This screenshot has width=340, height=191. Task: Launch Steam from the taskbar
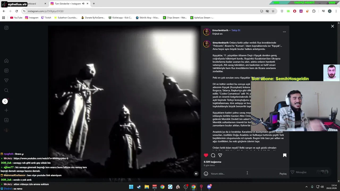139,187
